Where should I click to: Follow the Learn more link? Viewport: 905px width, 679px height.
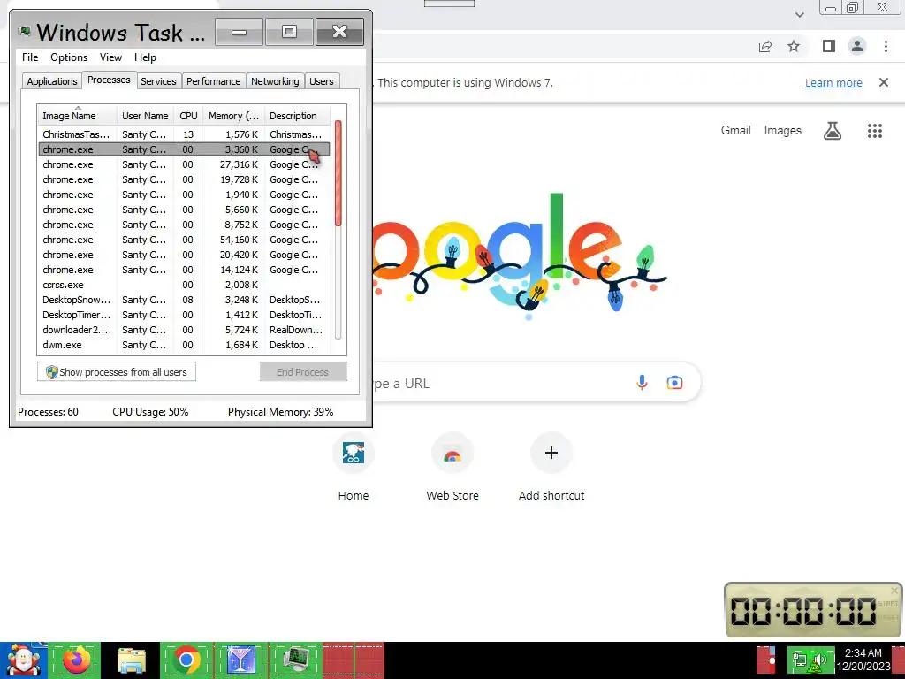coord(833,82)
